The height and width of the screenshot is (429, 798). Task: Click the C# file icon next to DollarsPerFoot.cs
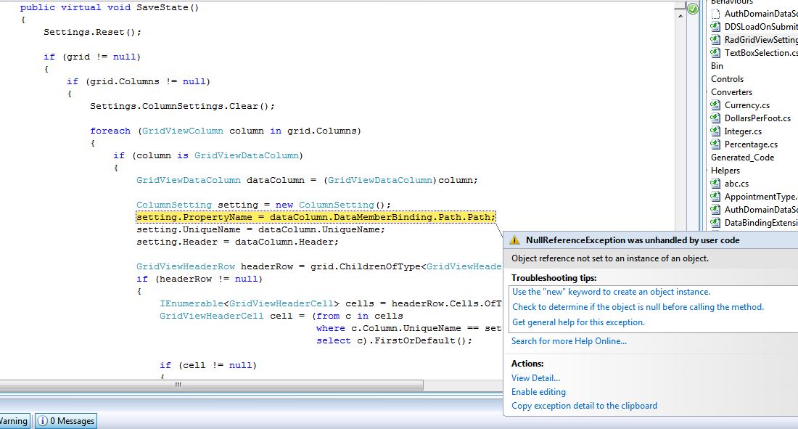coord(715,118)
